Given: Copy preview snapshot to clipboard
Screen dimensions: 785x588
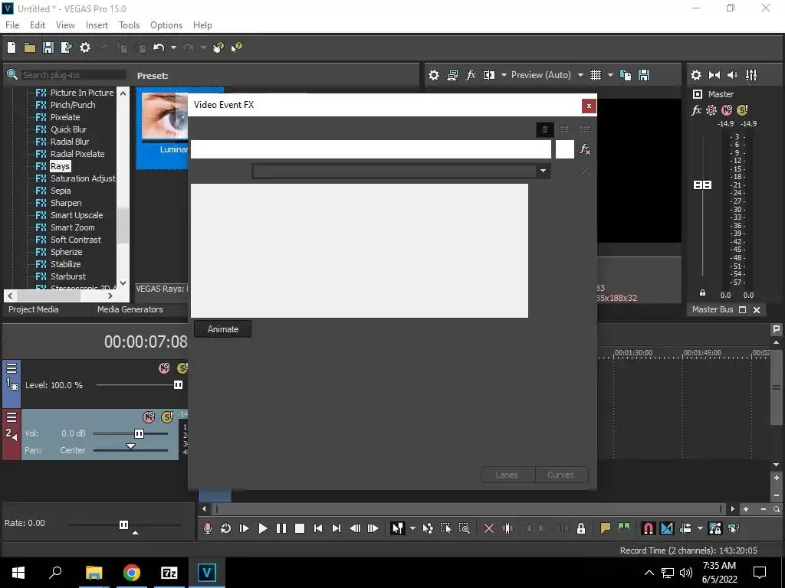Looking at the screenshot, I should click(x=626, y=75).
